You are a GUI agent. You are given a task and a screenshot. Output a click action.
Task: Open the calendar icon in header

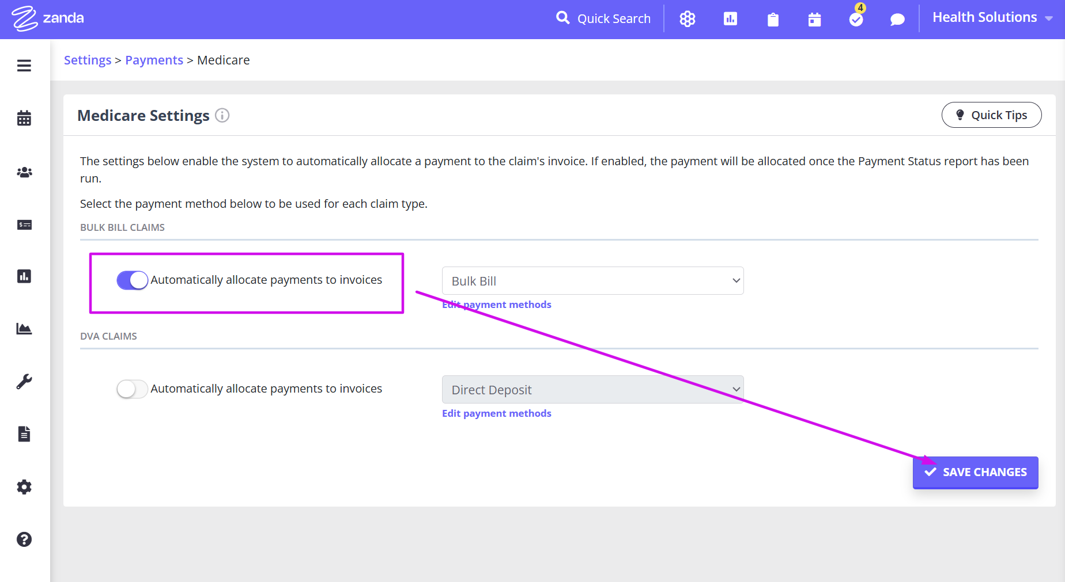coord(814,20)
